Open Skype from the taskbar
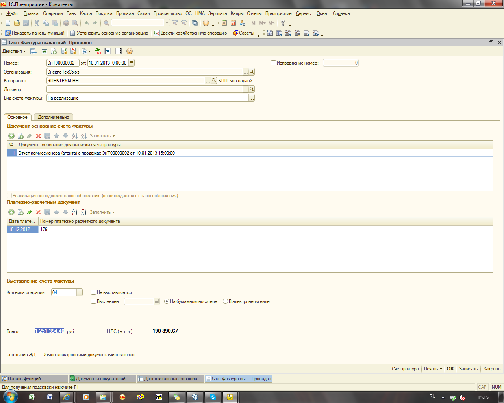504x403 pixels. point(213,397)
